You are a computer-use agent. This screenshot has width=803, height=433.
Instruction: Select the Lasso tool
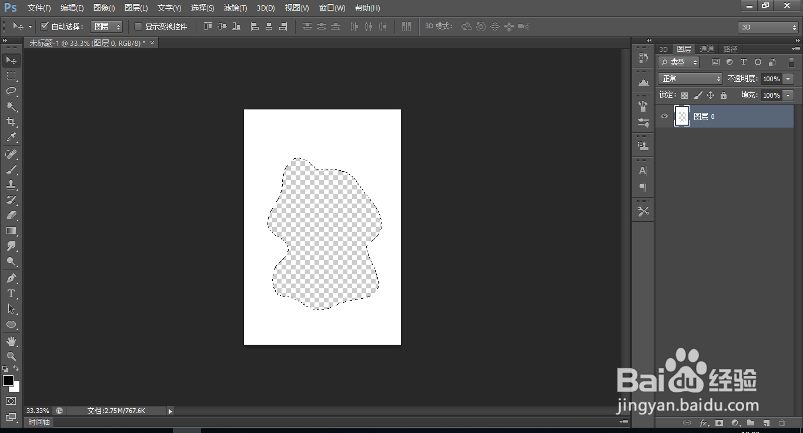pos(11,91)
